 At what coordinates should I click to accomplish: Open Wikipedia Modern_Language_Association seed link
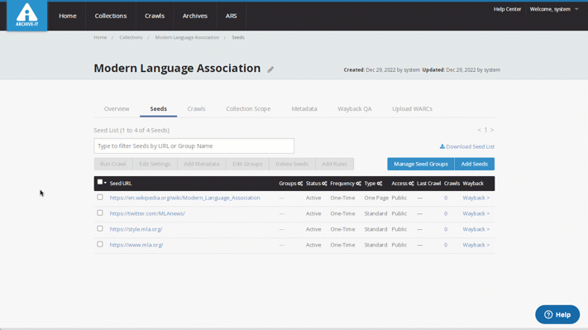click(x=185, y=198)
